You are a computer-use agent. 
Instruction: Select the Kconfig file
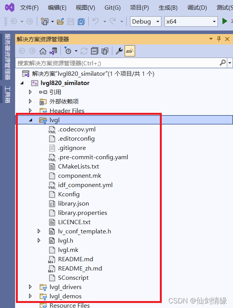click(69, 194)
